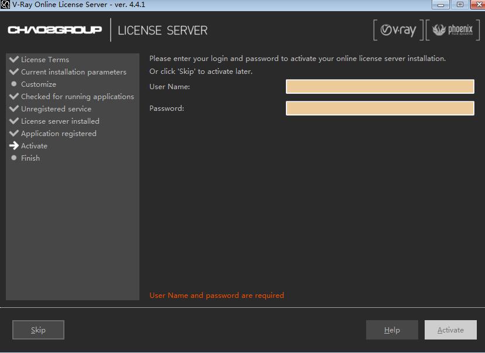Select the Checked for running applications step

click(78, 97)
